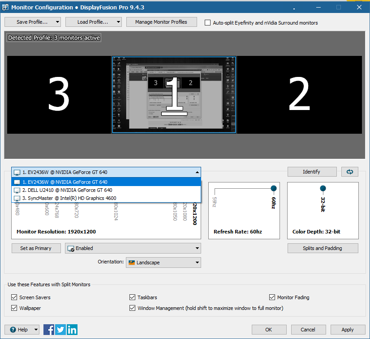Enable Auto-split Eyefinity and nVidia Surround checkbox

tap(208, 23)
